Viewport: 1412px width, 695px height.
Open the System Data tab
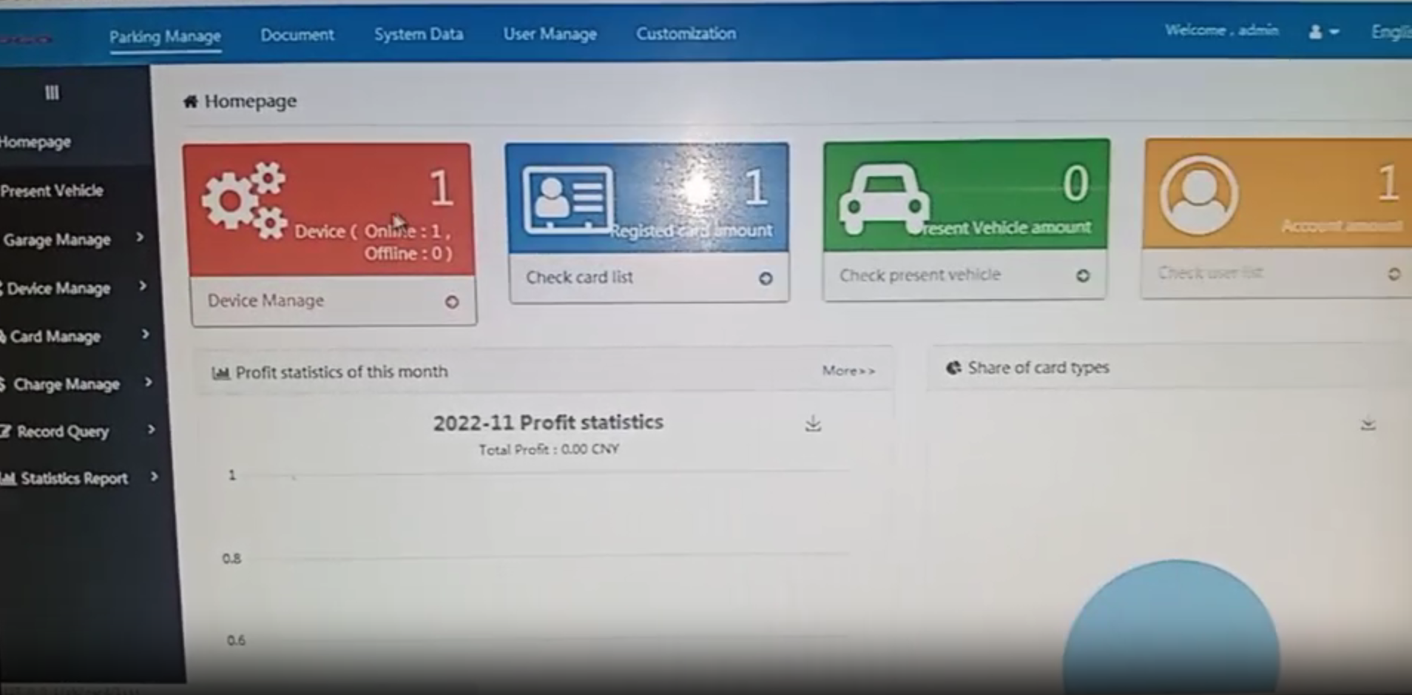click(x=419, y=34)
